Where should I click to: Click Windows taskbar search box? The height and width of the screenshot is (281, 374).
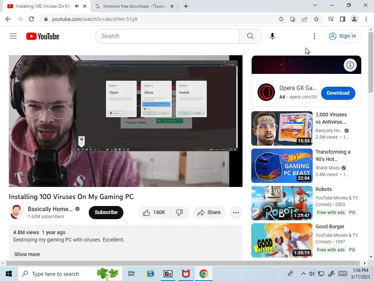pyautogui.click(x=70, y=274)
